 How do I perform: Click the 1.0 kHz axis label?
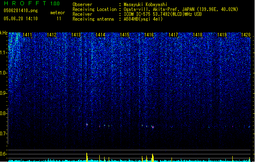[3, 73]
